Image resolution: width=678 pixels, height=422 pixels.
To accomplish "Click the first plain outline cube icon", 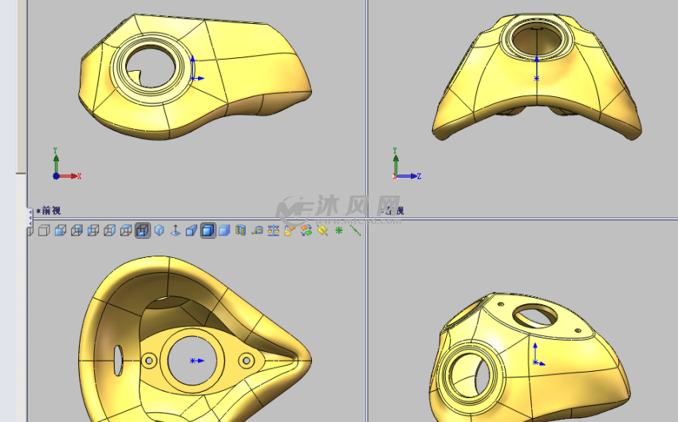I will 44,231.
